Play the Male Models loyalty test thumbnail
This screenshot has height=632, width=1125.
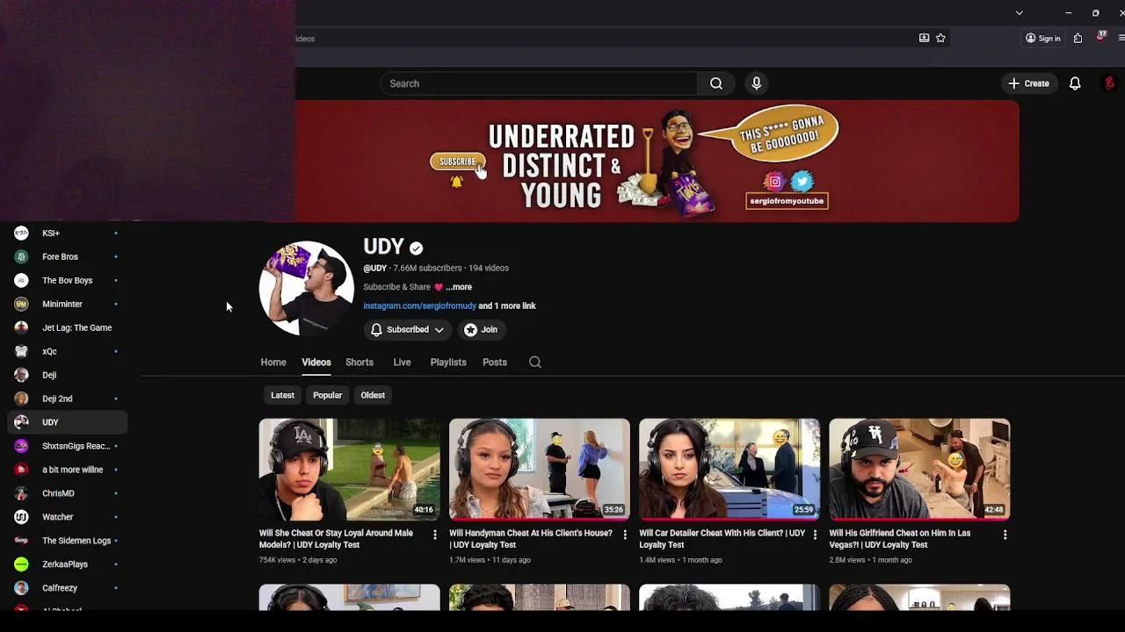tap(349, 469)
